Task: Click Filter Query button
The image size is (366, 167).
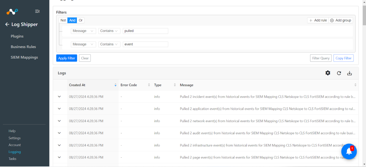Action: click(x=321, y=58)
